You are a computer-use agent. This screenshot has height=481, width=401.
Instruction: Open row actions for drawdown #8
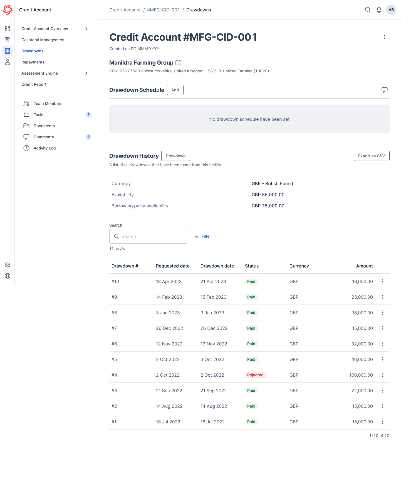pos(382,313)
